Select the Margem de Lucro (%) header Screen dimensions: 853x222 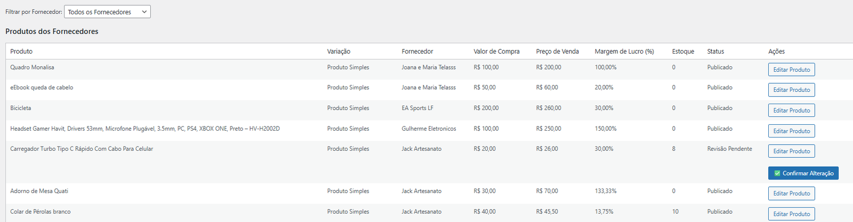tap(624, 52)
